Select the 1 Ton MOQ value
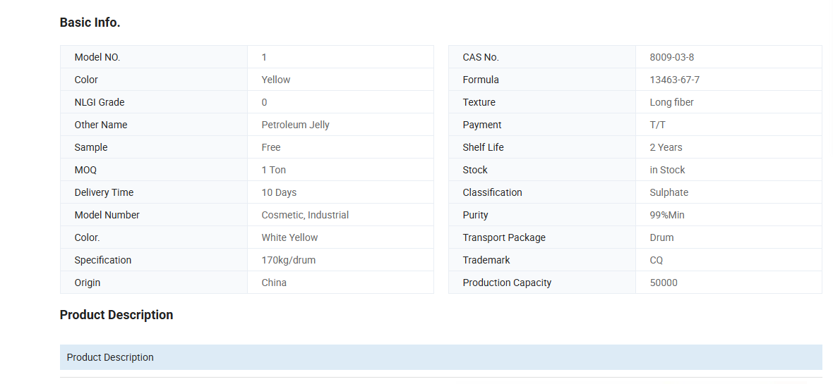 point(273,170)
